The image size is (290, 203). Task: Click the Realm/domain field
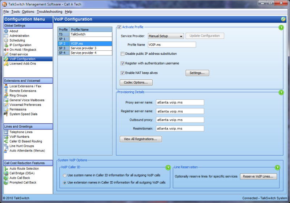click(x=180, y=128)
